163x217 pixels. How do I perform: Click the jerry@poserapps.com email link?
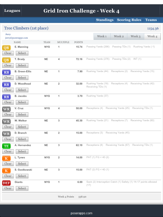point(17,38)
